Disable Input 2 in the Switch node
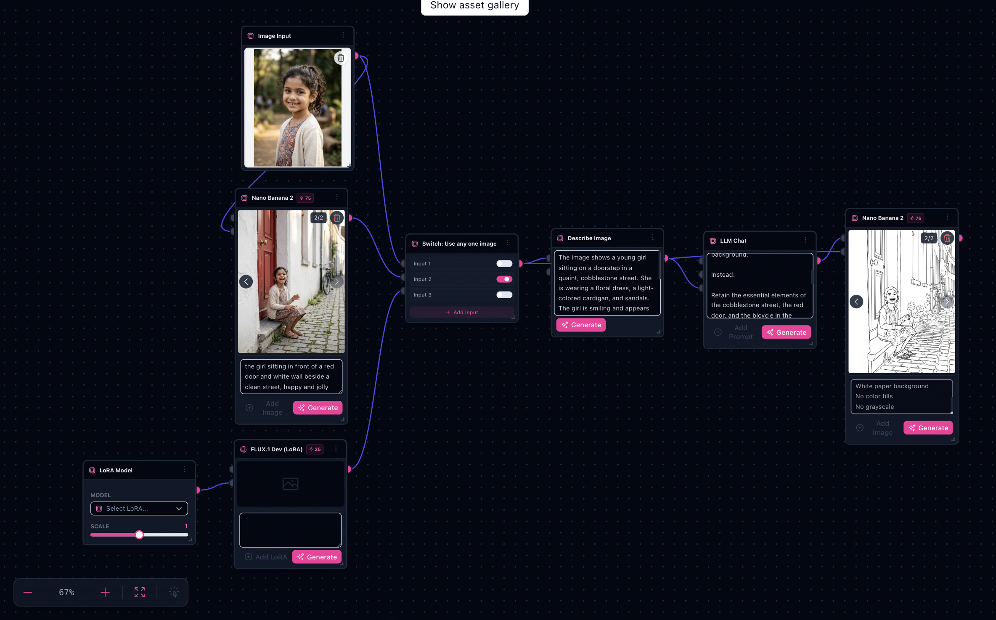Image resolution: width=996 pixels, height=620 pixels. [x=504, y=279]
